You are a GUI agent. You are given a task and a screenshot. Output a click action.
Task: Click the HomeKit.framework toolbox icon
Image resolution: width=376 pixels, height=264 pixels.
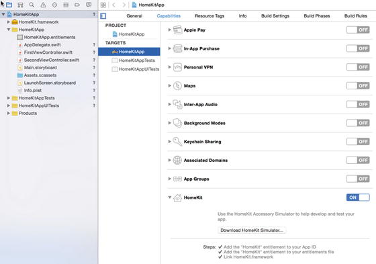pos(15,22)
